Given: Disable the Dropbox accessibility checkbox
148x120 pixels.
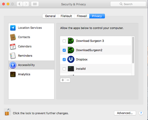Looking at the screenshot, I should [x=64, y=60].
